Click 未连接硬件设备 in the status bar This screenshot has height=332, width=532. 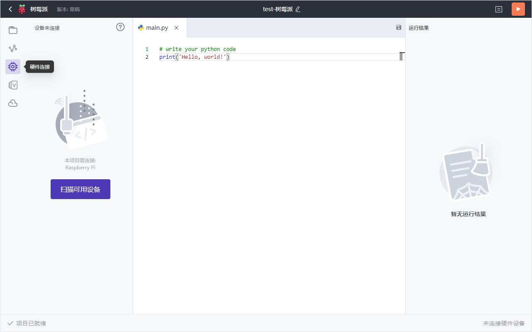pyautogui.click(x=503, y=323)
